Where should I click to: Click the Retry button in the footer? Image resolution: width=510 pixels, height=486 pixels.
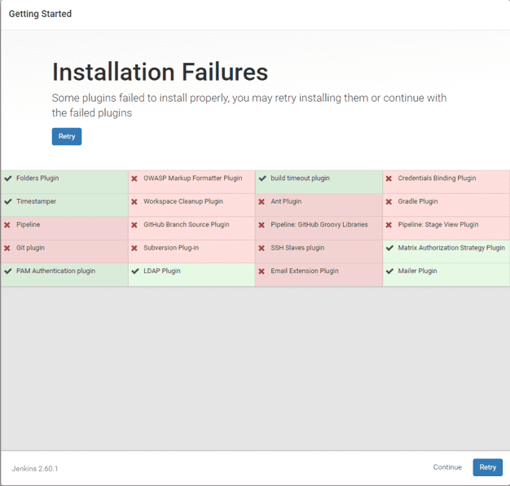point(487,467)
